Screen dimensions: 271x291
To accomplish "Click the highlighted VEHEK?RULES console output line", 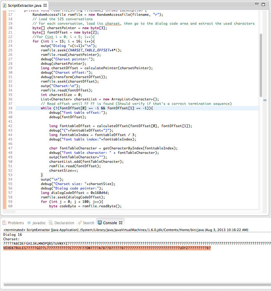I will (107, 248).
